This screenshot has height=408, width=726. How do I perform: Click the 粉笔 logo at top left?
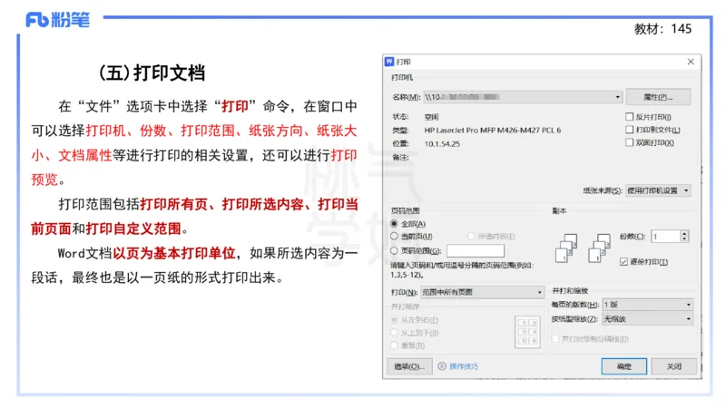coord(58,20)
